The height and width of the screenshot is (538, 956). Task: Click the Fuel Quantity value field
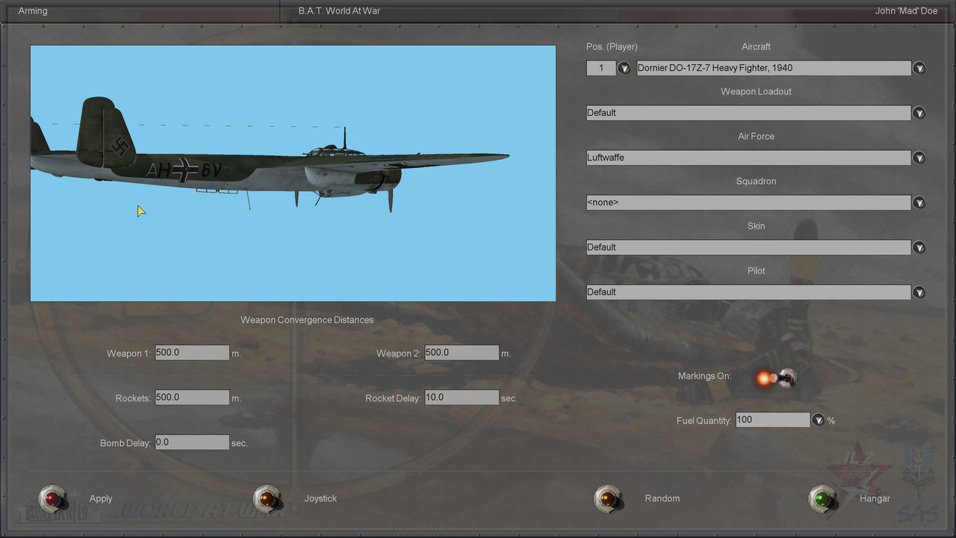(773, 420)
